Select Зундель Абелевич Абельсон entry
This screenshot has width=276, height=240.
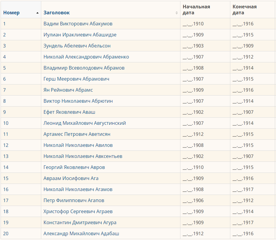tap(77, 46)
